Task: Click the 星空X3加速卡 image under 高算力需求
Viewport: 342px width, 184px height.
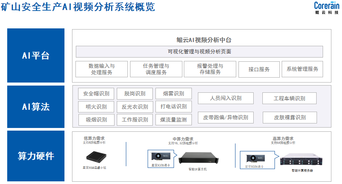Action: point(255,158)
